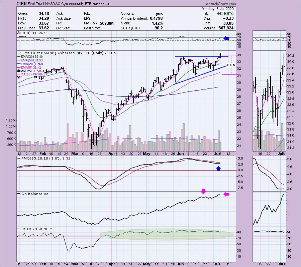Select the 'Volume:' figure in the header table

[x=226, y=28]
